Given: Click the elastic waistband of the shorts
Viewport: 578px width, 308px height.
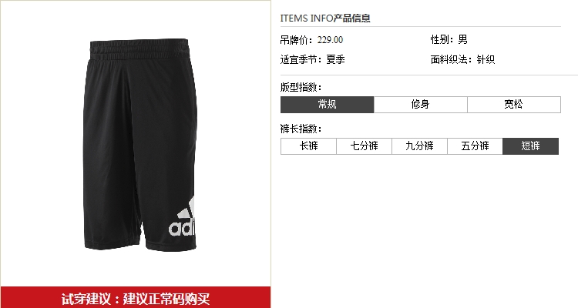Looking at the screenshot, I should (139, 49).
